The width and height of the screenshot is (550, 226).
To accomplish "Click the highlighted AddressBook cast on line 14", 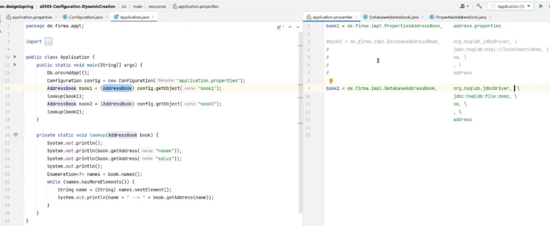I will click(118, 88).
